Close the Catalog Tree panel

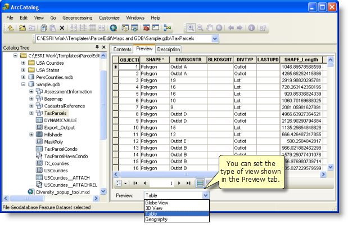coord(103,47)
